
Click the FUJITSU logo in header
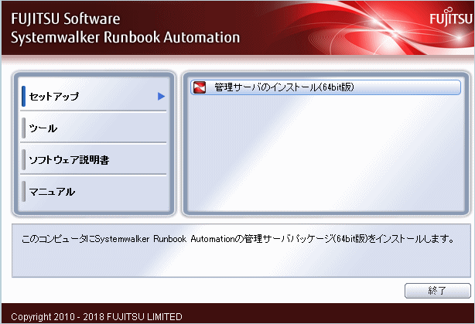click(451, 17)
